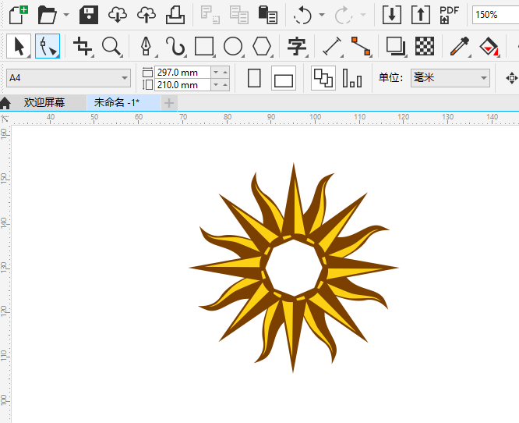Click the Cut icon
Screen dimensions: 519x423
pyautogui.click(x=210, y=15)
